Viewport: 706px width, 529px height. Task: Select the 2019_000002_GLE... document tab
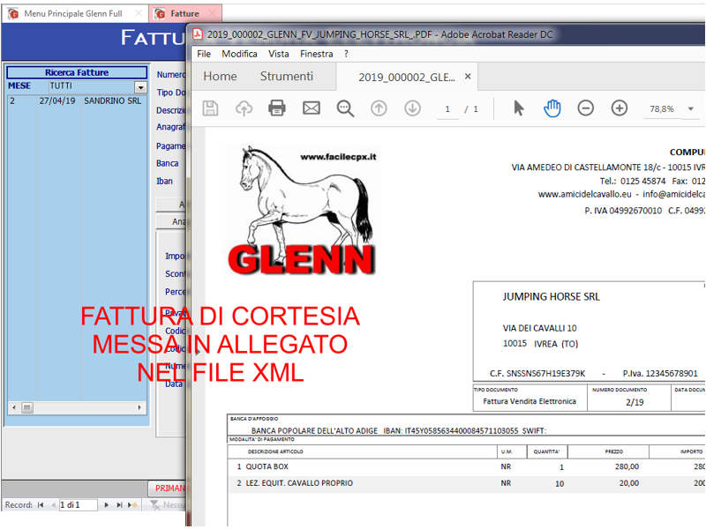[x=407, y=78]
